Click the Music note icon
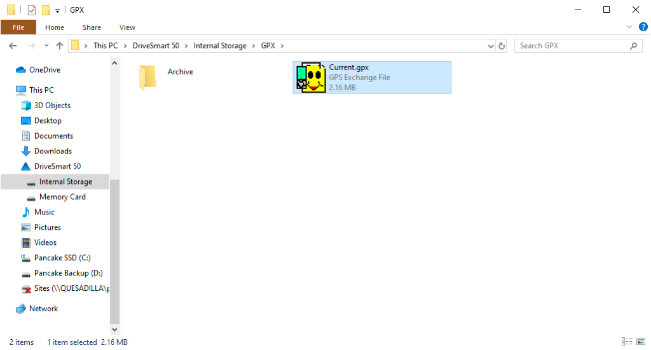 (x=25, y=212)
